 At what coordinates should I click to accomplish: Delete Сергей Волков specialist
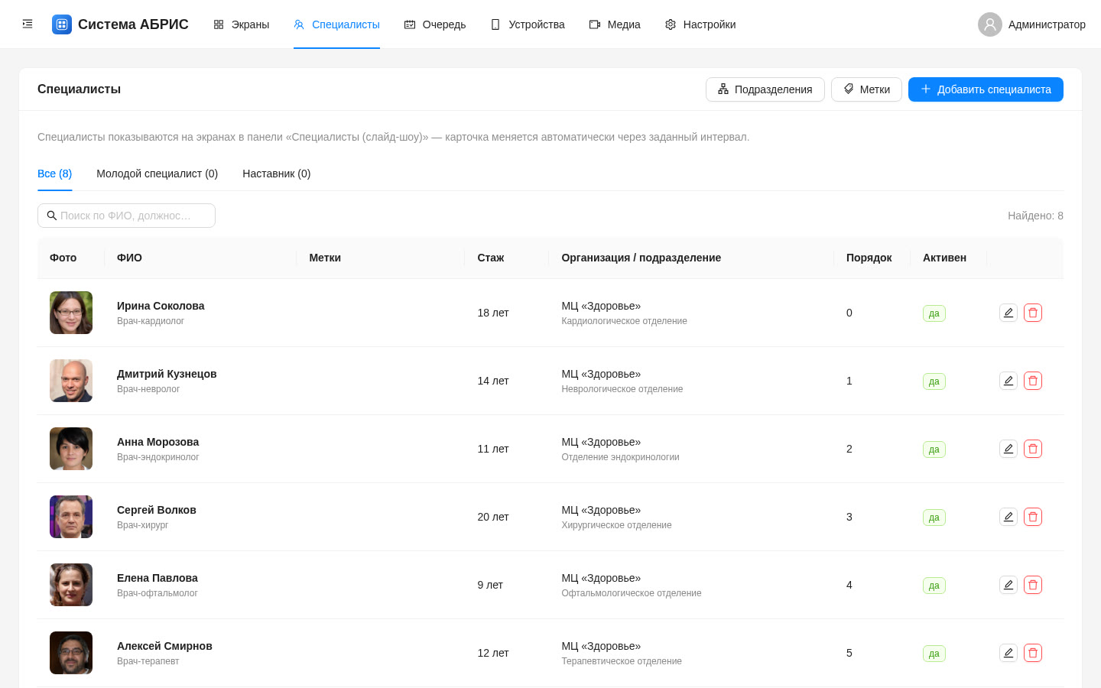click(1033, 517)
